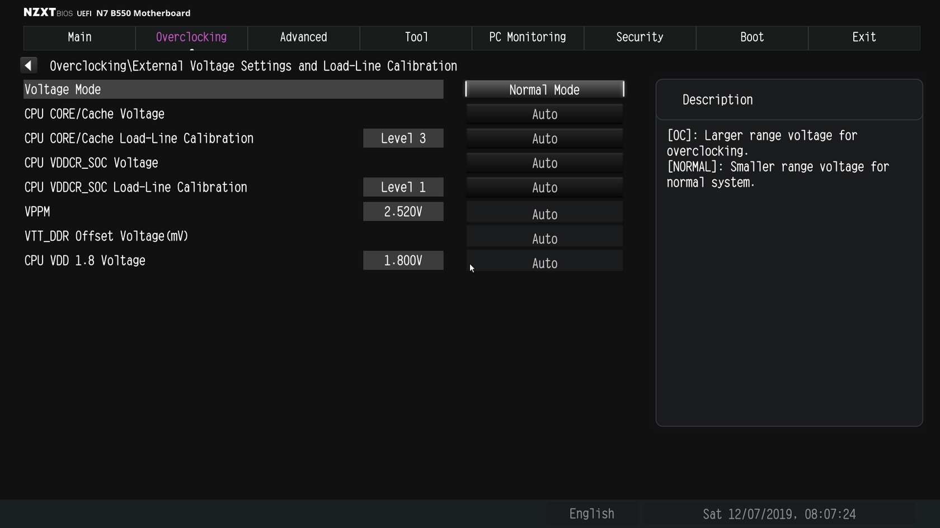Select the CPU VDDCR_SOC Voltage label
Image resolution: width=940 pixels, height=528 pixels.
(91, 163)
